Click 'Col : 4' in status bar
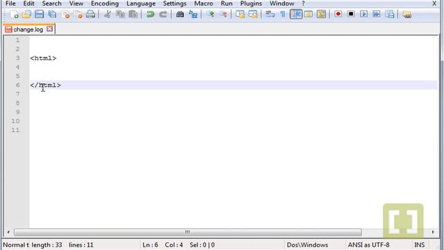The width and height of the screenshot is (444, 250). click(x=174, y=245)
